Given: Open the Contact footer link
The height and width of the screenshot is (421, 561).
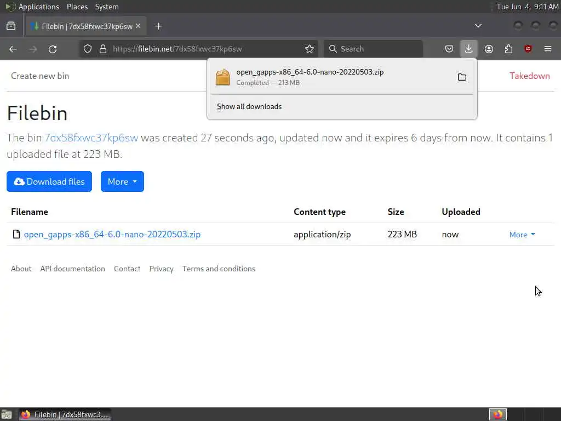Looking at the screenshot, I should (x=127, y=269).
